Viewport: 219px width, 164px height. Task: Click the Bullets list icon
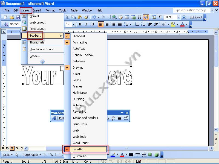(143, 24)
